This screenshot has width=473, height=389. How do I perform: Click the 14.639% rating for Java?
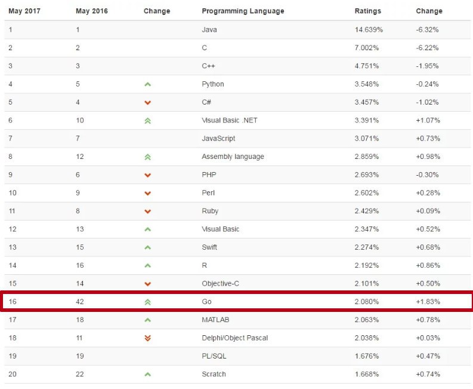pyautogui.click(x=369, y=30)
